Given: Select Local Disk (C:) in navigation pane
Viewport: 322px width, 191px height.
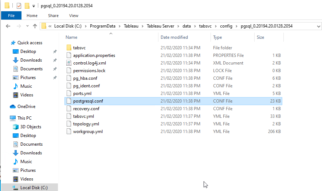Looking at the screenshot, I should [x=34, y=187].
